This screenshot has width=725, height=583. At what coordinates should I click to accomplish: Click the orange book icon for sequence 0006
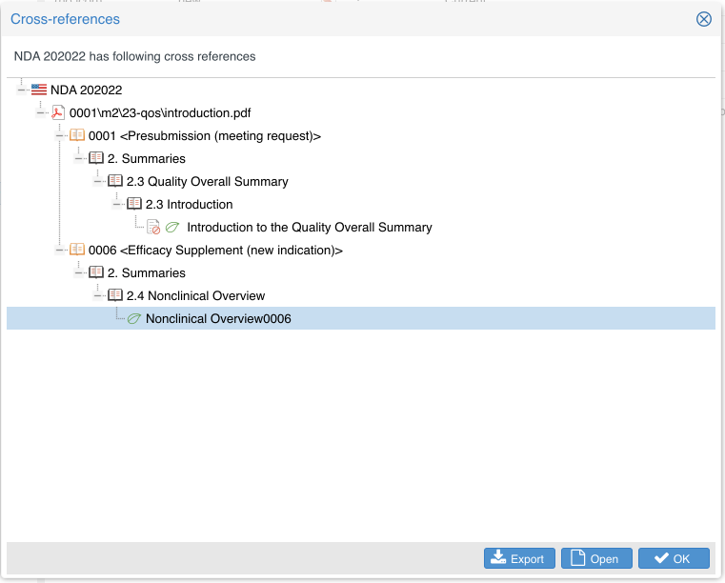(x=77, y=250)
